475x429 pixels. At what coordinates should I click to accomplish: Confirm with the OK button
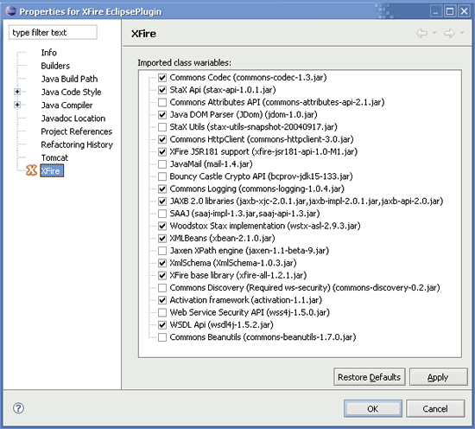click(373, 408)
